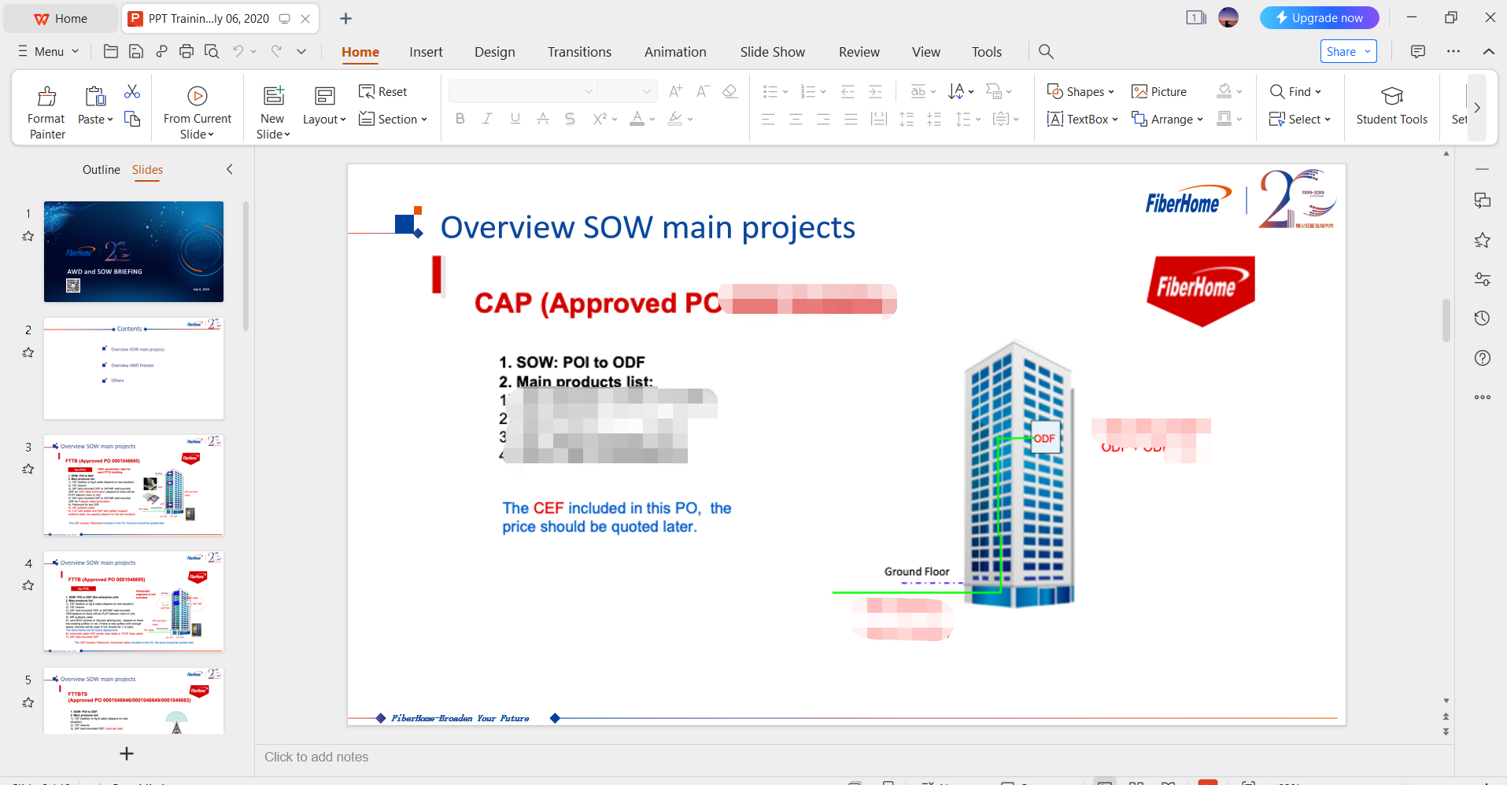Switch to the Outline panel tab
Image resolution: width=1507 pixels, height=785 pixels.
[102, 170]
